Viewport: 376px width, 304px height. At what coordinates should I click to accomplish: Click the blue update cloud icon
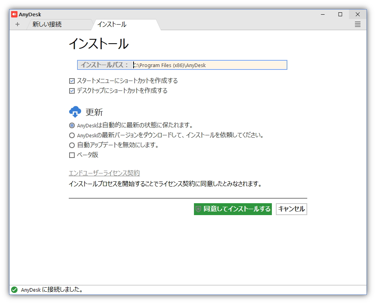click(76, 112)
